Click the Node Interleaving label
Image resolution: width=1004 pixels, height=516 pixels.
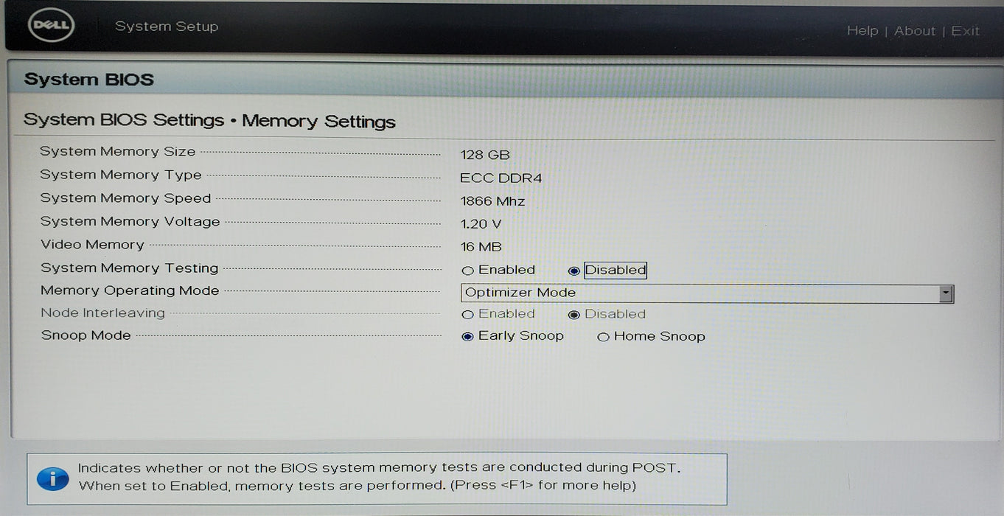[102, 313]
